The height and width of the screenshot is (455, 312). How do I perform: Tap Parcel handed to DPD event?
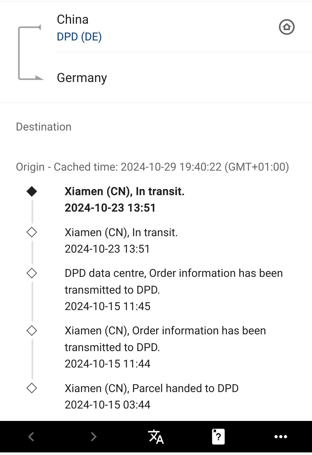[151, 396]
